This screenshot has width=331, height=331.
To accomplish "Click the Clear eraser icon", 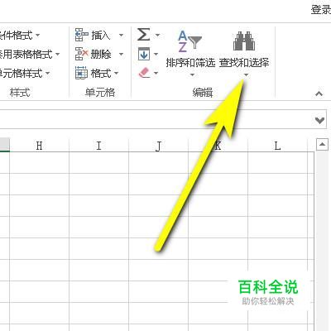I will 144,73.
